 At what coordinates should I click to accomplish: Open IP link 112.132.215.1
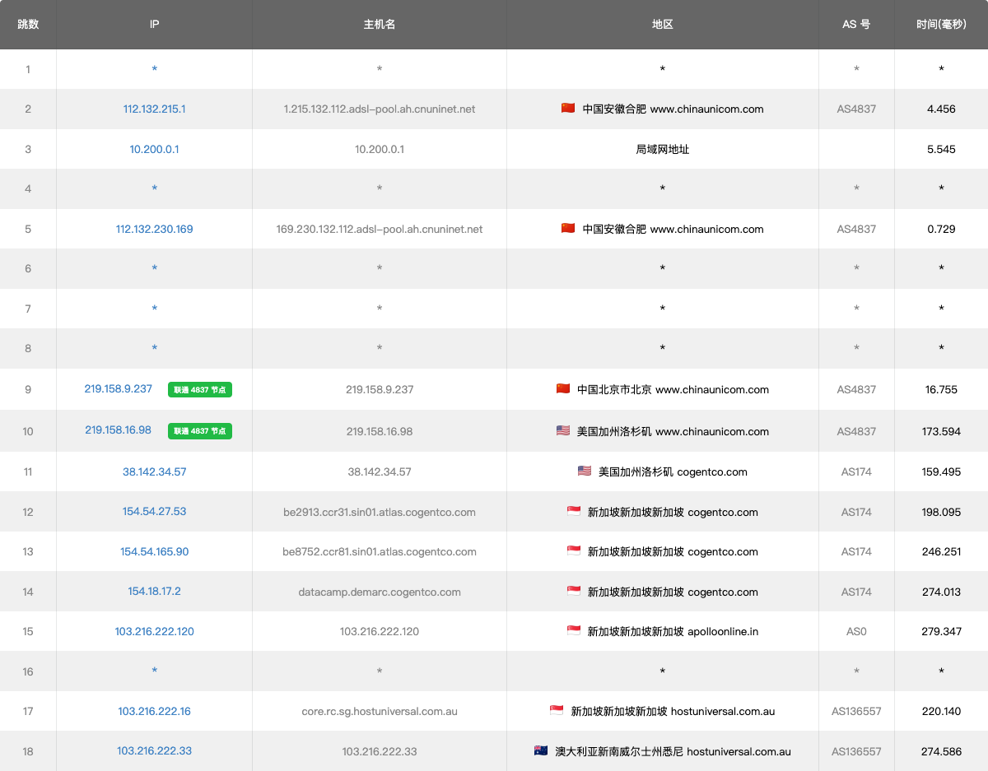pyautogui.click(x=155, y=109)
